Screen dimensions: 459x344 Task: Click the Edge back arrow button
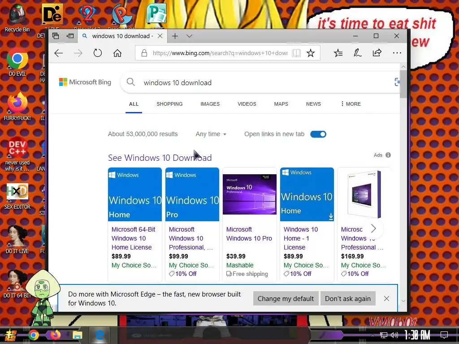click(59, 53)
